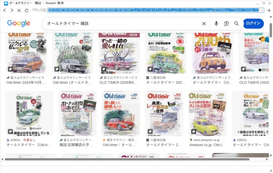This screenshot has width=273, height=173.
Task: Open cover thumbnail No.201 with red car
Action: [x=121, y=113]
